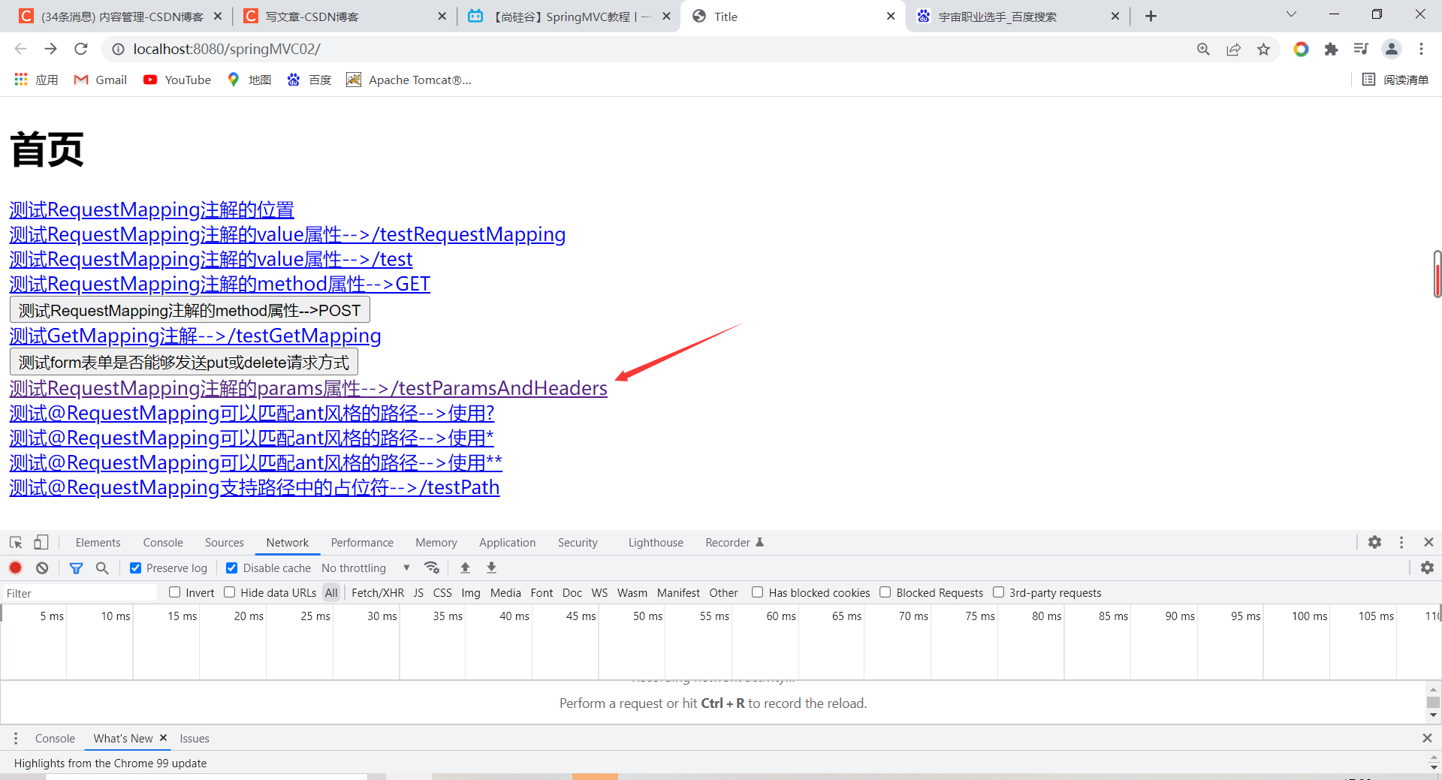1442x780 pixels.
Task: Import a HAR file with the upload arrow
Action: 465,568
